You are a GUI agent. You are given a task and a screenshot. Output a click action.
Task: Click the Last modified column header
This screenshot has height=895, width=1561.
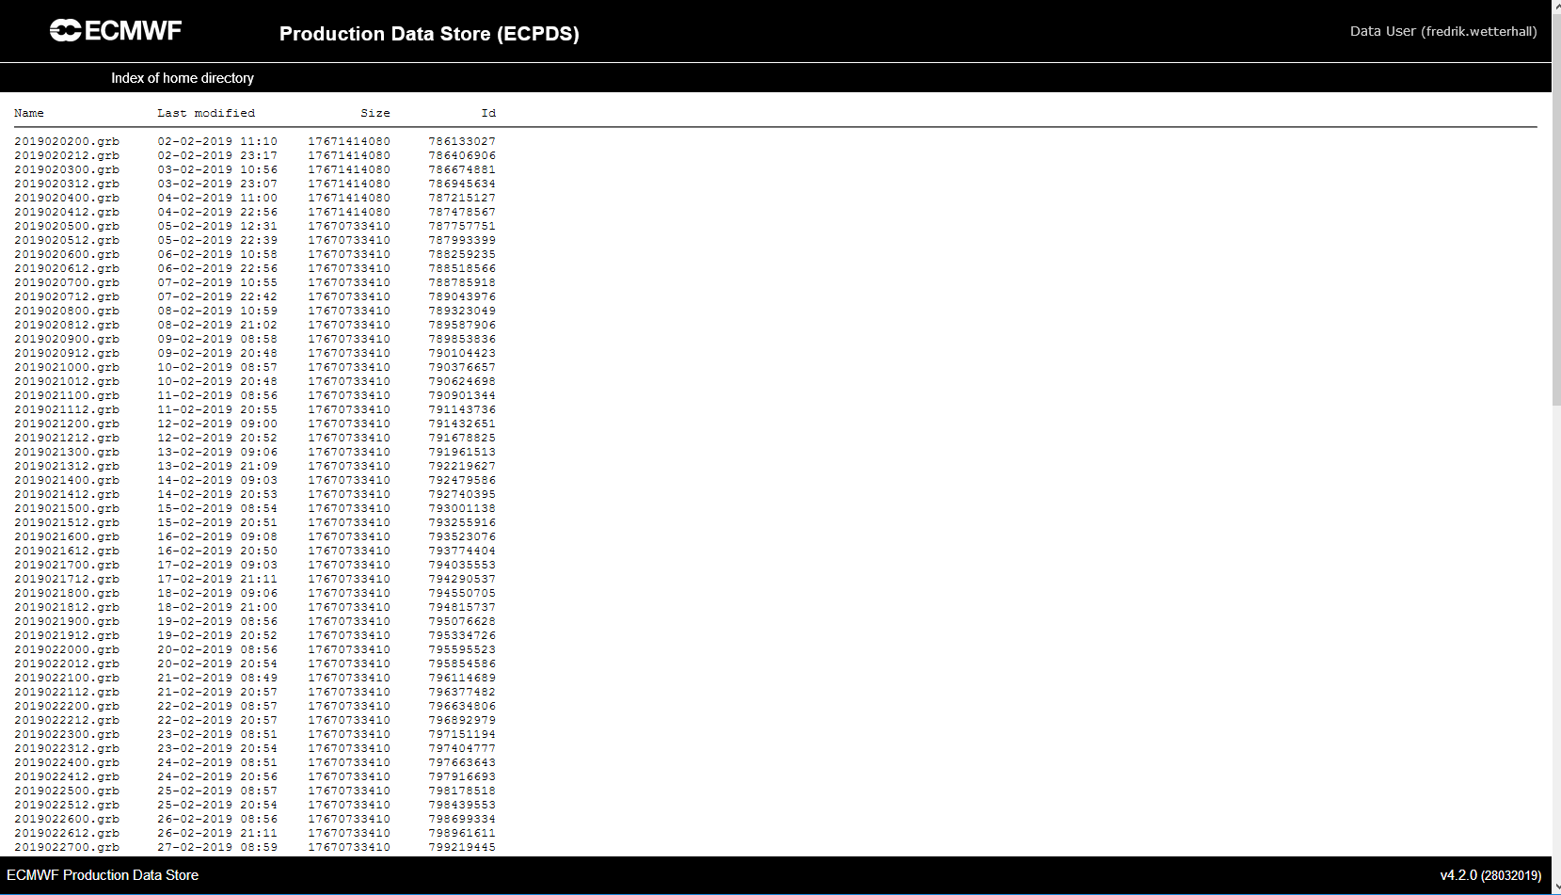[x=206, y=113]
